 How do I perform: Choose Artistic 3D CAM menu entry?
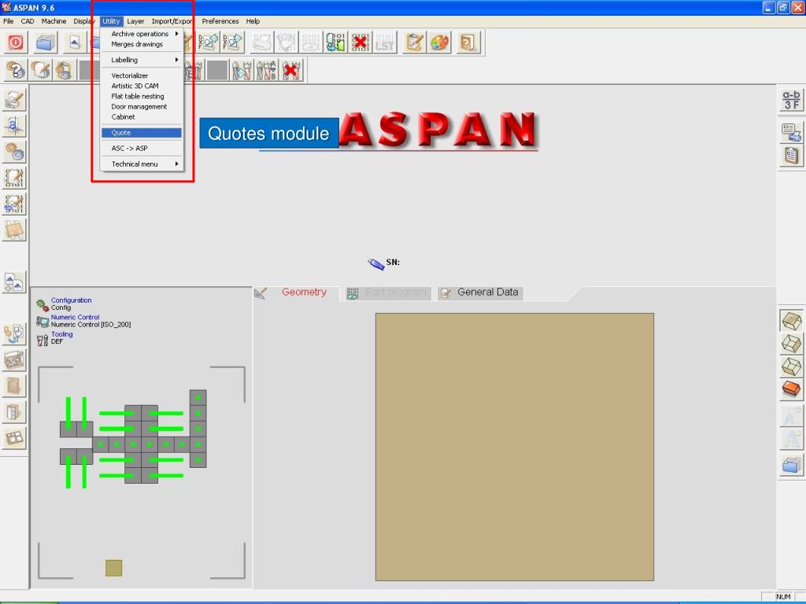(x=142, y=86)
